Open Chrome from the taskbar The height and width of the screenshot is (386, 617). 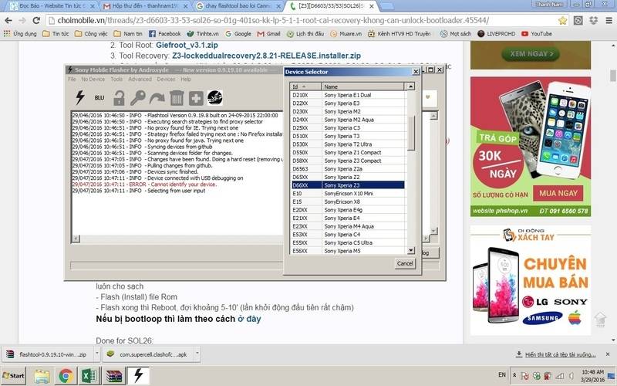point(66,376)
